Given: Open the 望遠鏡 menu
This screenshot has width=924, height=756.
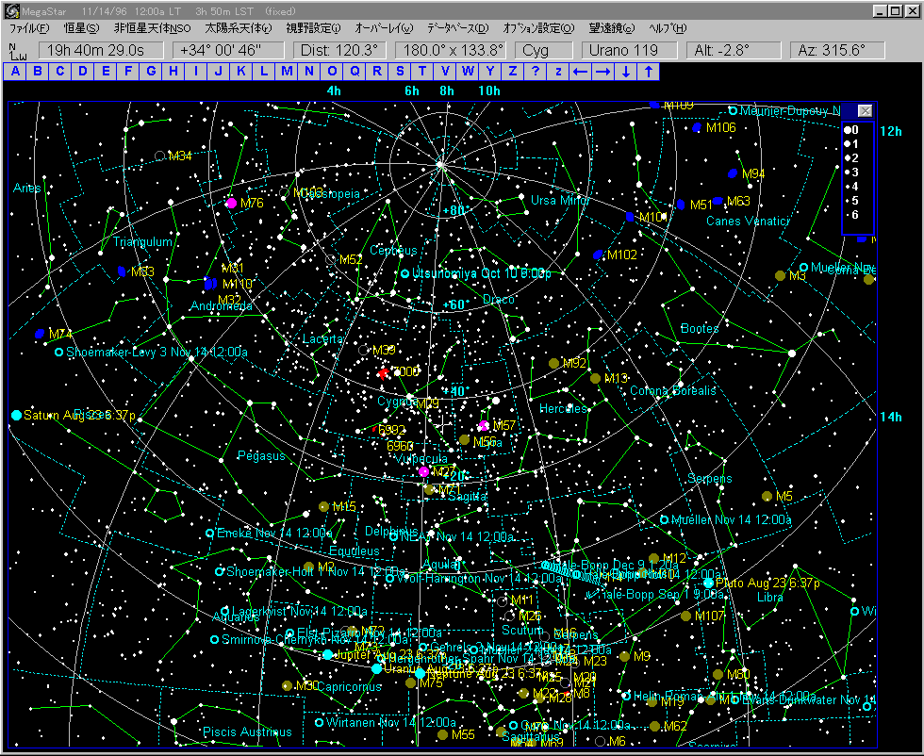Looking at the screenshot, I should click(x=612, y=28).
